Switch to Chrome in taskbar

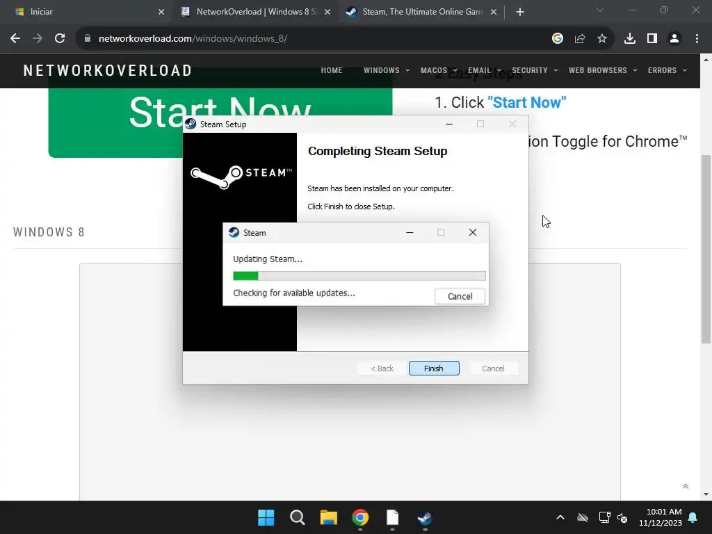(360, 517)
